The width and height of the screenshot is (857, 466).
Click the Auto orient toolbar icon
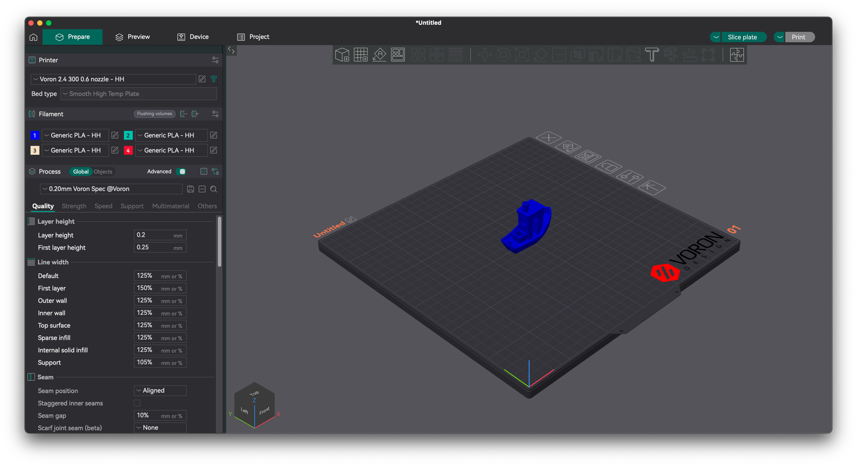coord(379,55)
